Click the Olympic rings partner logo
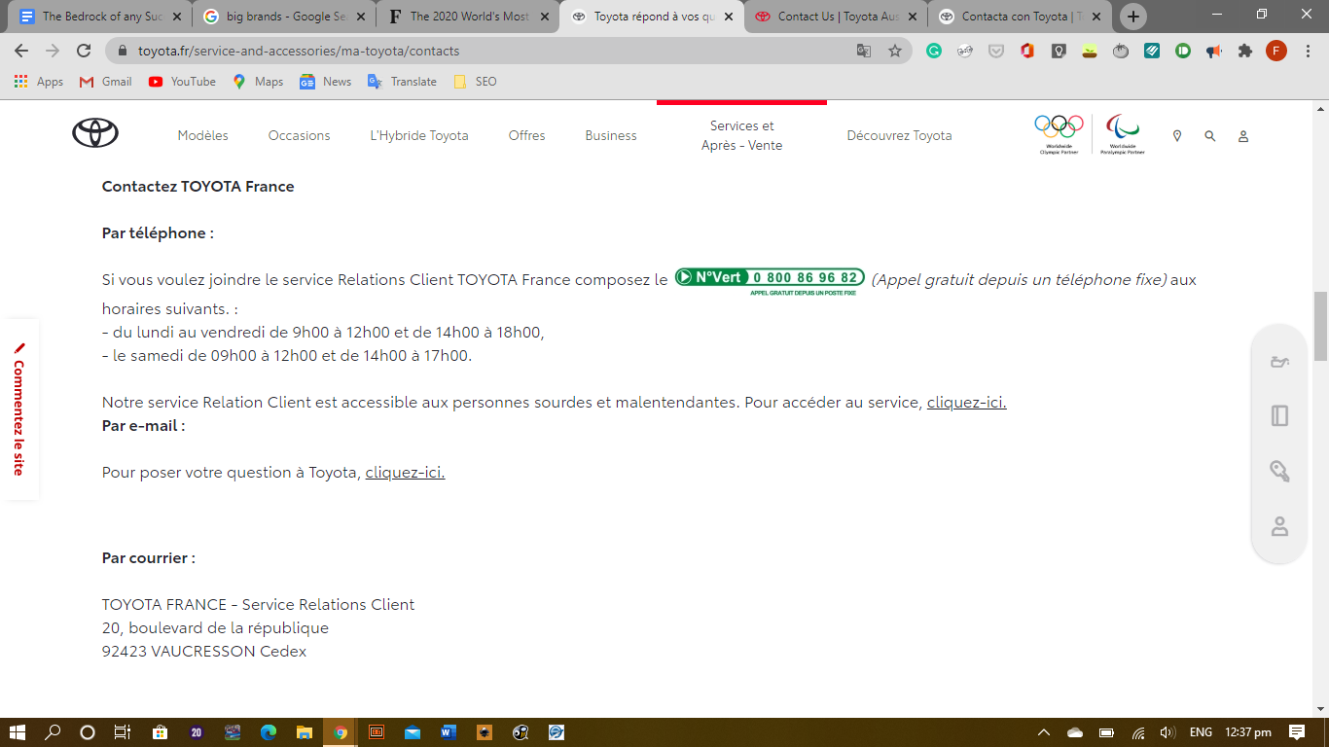Viewport: 1329px width, 747px height. [x=1059, y=134]
